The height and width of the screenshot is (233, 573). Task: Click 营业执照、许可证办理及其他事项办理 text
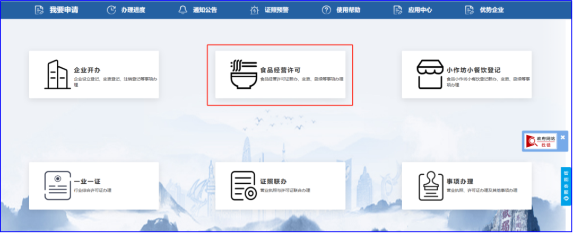(x=482, y=190)
